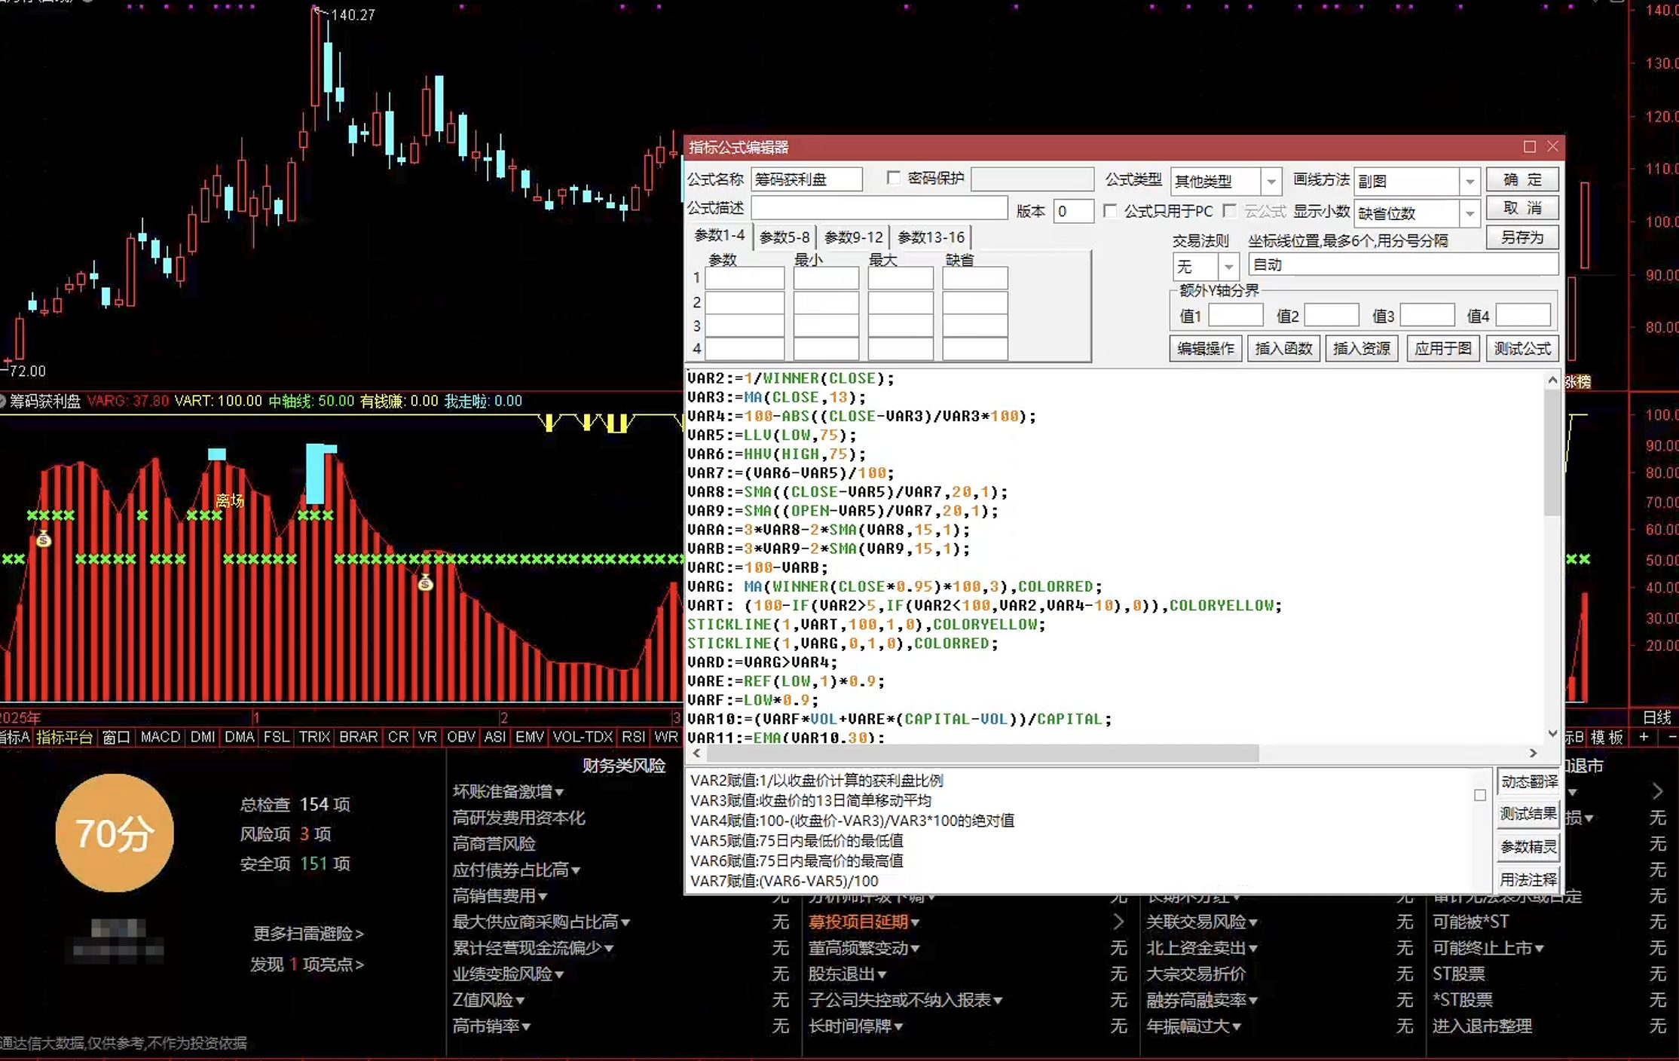Select the TRIX indicator tab
Viewport: 1679px width, 1061px height.
(x=314, y=736)
